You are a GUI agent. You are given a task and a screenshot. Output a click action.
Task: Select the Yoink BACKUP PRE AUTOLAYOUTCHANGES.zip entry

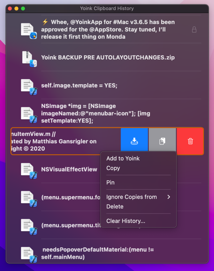(x=108, y=57)
